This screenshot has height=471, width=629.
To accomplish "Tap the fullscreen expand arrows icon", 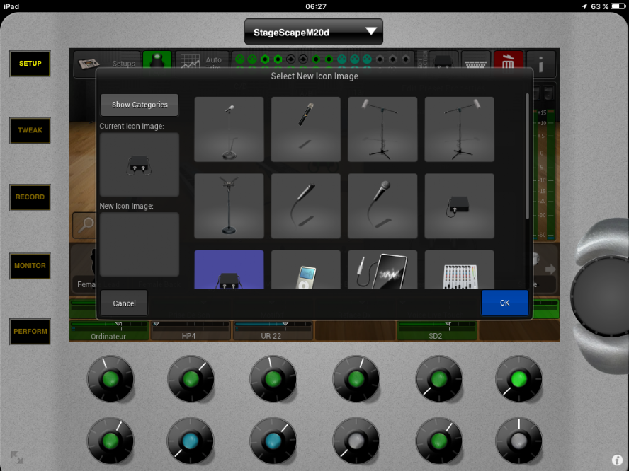I will coord(17,458).
